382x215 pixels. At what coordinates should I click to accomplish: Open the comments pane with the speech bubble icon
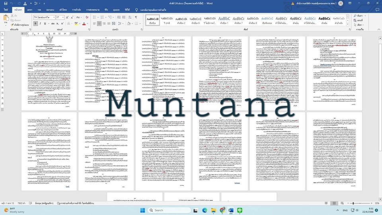(x=377, y=10)
